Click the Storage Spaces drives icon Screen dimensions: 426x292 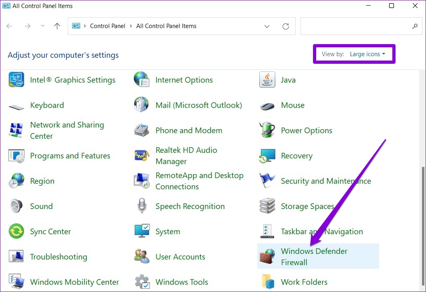coord(267,206)
